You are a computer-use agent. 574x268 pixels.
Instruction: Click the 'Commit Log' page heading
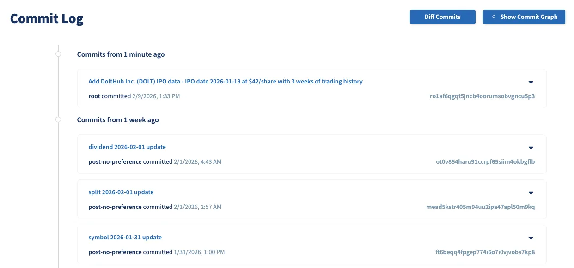[x=46, y=18]
